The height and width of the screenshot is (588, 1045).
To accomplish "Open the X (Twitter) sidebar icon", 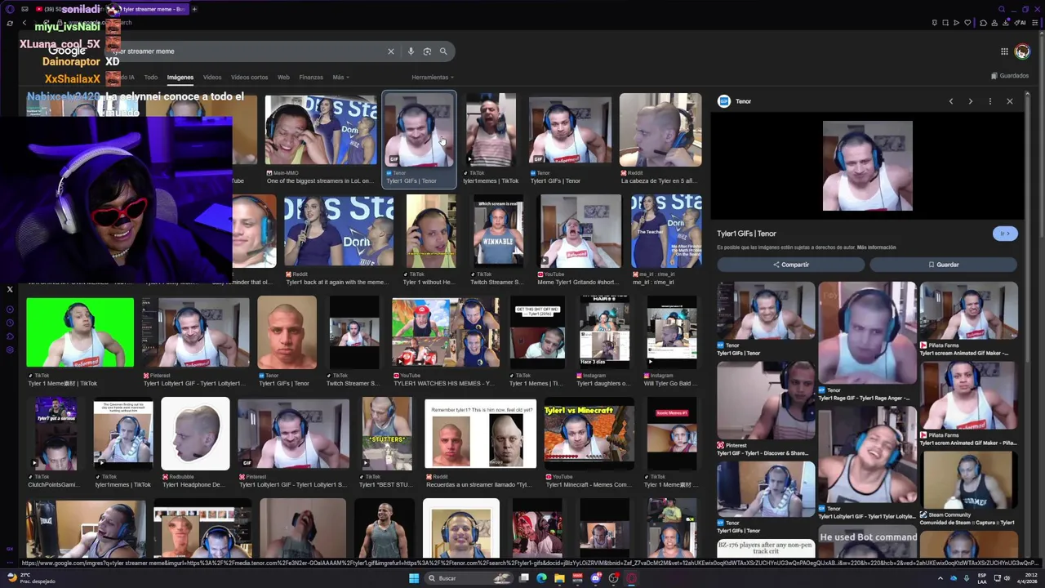I will 10,289.
